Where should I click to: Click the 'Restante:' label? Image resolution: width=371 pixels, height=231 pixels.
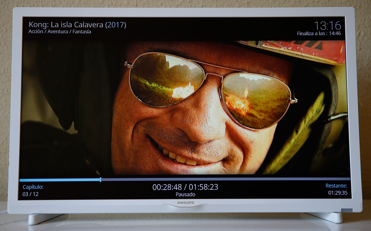[336, 186]
